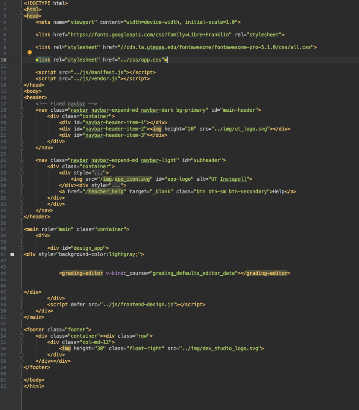Collapse the head tag fold on line 3
Viewport: 359px width, 410px height.
21,16
